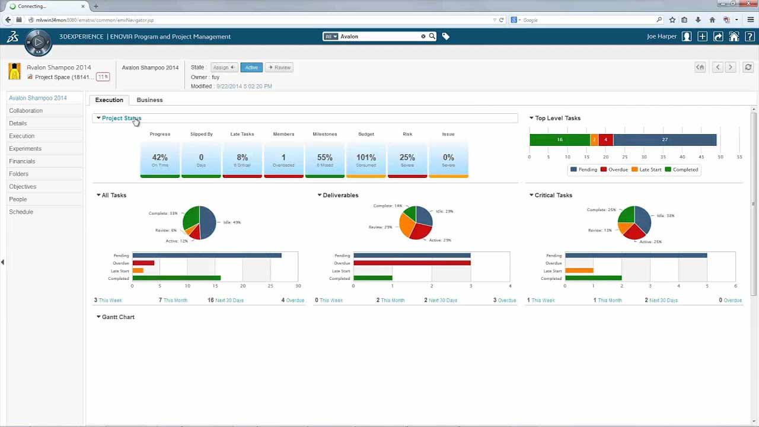Collapse the Top Level Tasks section
The height and width of the screenshot is (427, 759).
tap(532, 118)
